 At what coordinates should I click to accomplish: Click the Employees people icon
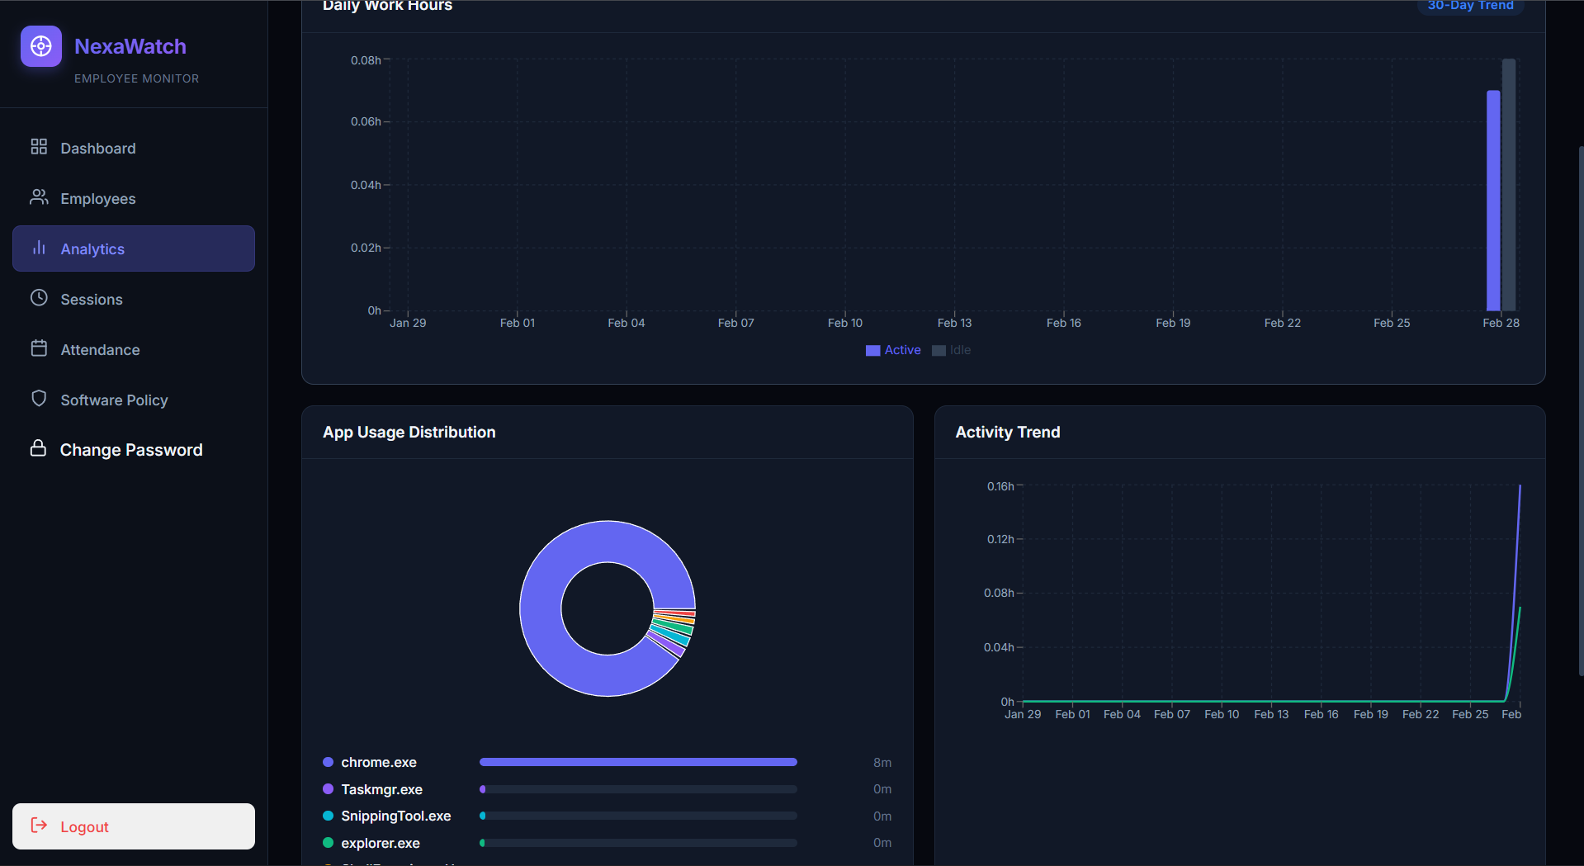tap(39, 197)
